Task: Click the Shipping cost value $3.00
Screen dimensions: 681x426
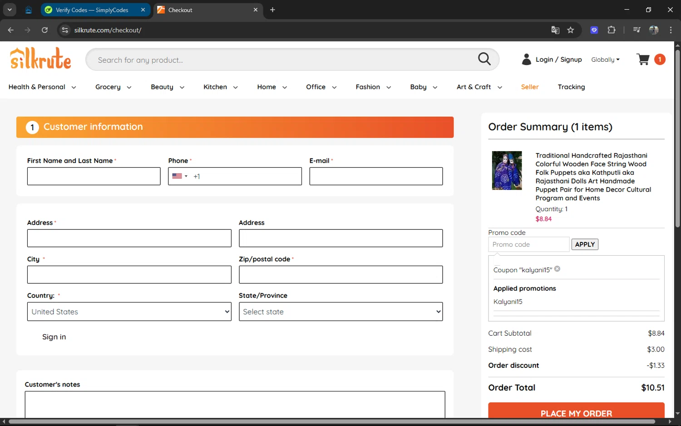Action: 656,349
